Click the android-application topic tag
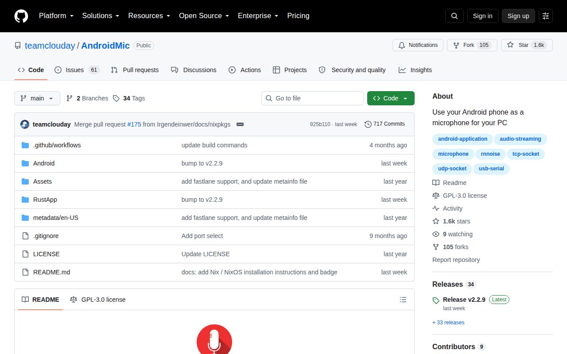This screenshot has width=567, height=354. click(462, 139)
